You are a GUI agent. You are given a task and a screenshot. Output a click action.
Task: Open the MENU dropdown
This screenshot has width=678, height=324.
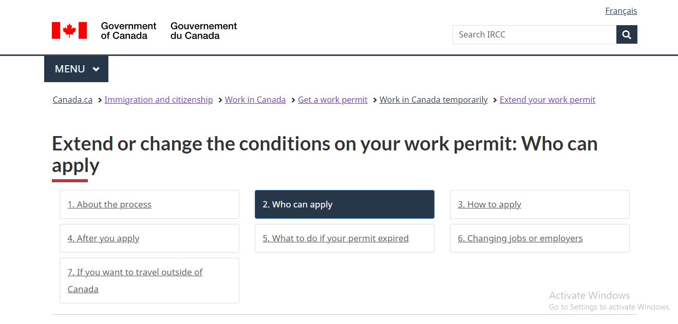click(69, 69)
